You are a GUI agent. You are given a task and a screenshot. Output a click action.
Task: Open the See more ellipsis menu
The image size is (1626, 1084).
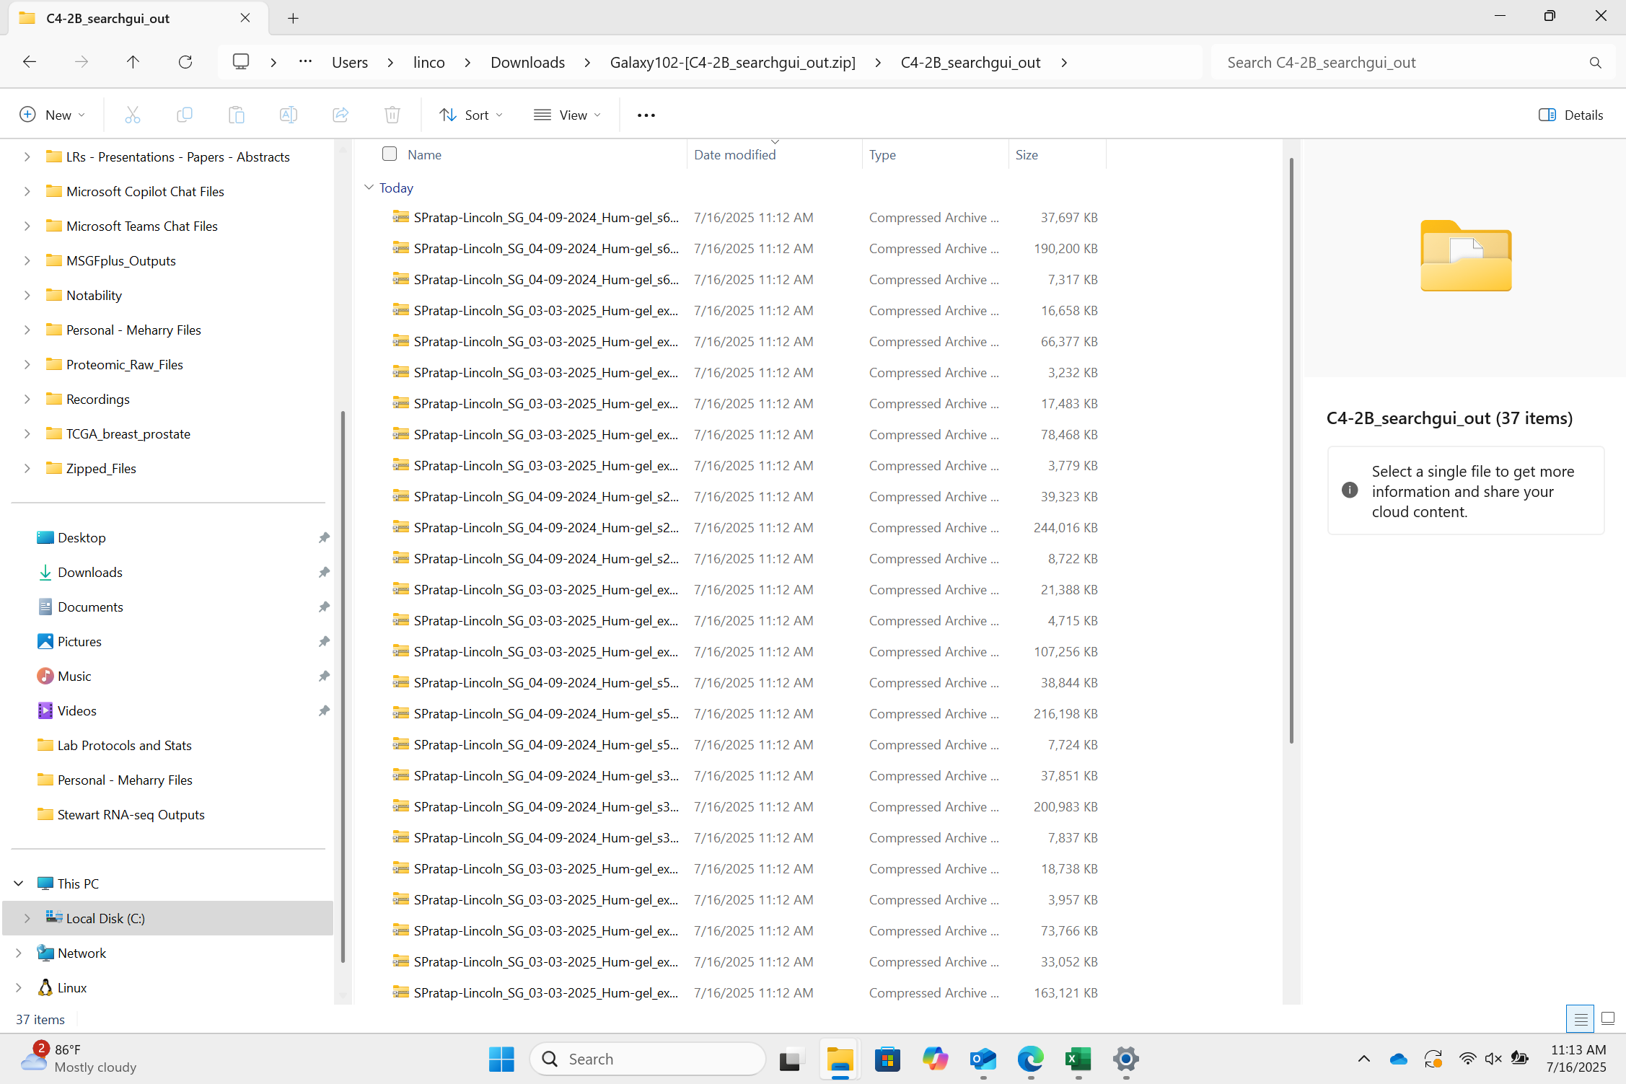[646, 115]
